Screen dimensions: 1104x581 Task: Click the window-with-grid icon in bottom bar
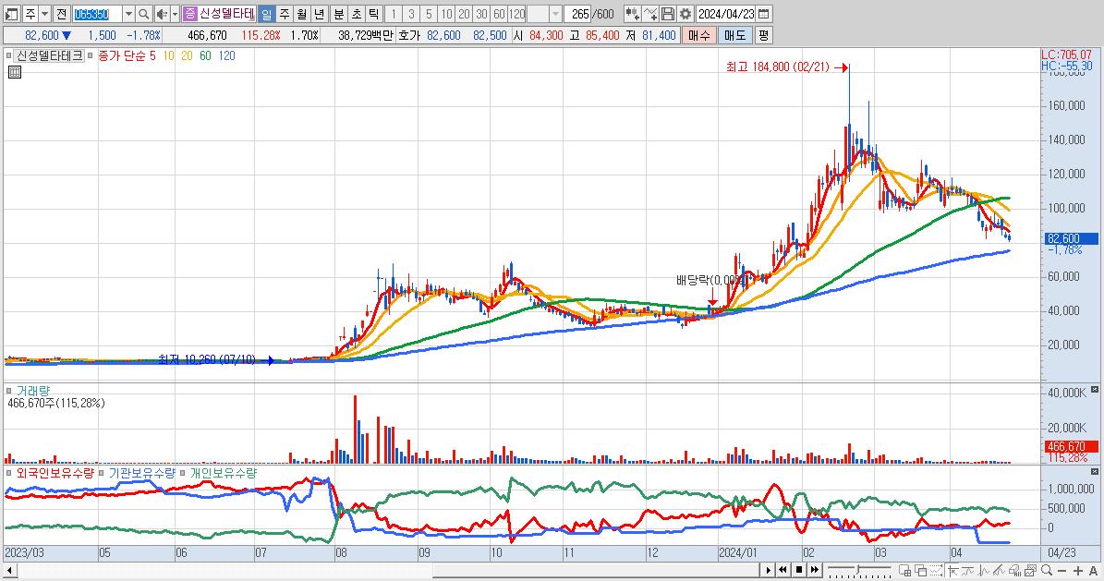coord(904,571)
